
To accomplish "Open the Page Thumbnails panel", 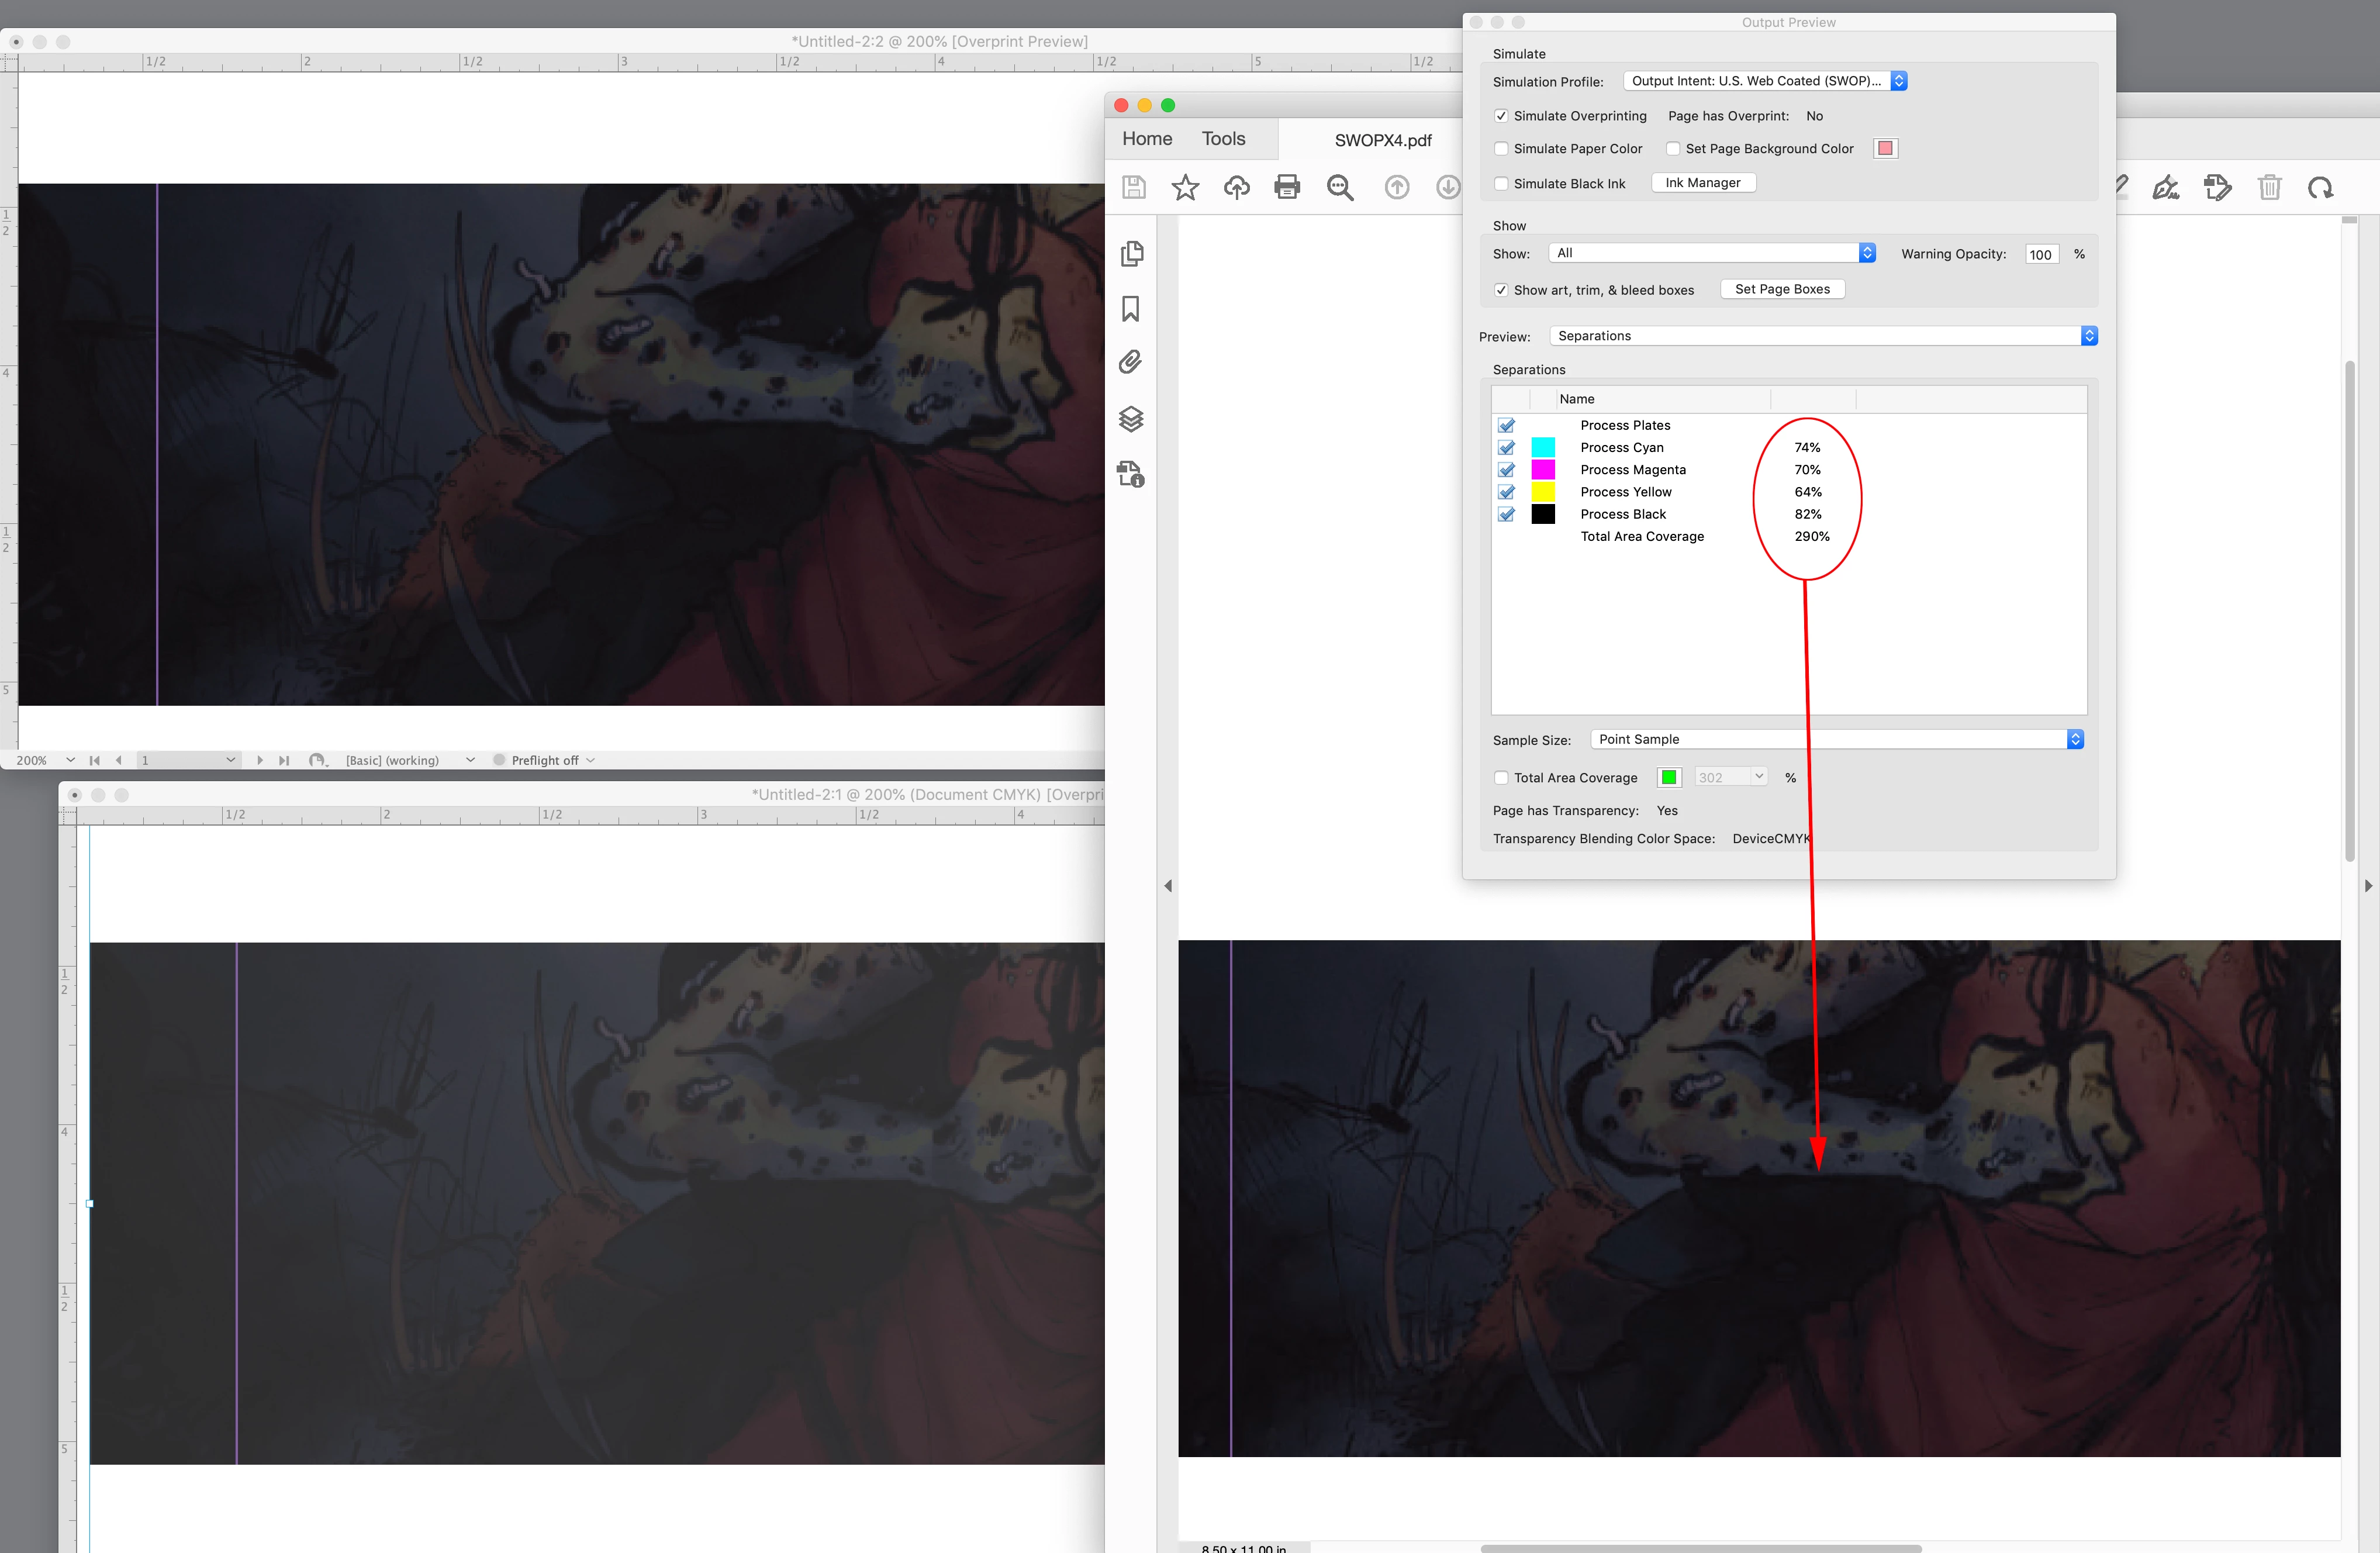I will tap(1131, 254).
